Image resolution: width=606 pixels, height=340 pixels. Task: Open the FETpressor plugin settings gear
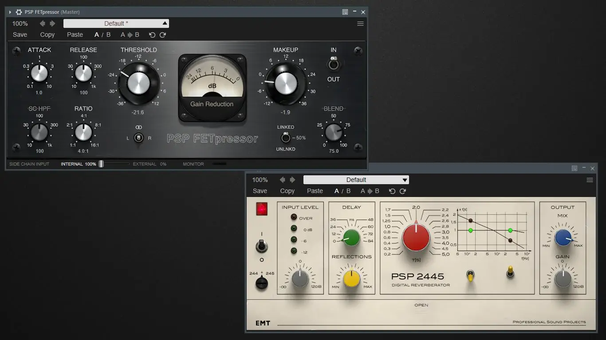19,12
